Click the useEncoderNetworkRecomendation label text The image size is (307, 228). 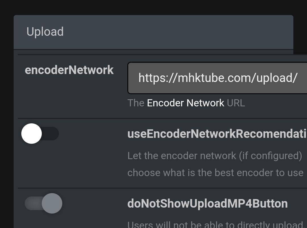216,134
